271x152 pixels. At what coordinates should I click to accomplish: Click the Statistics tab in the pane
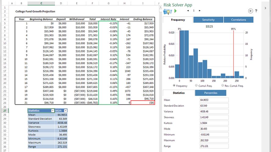click(179, 93)
